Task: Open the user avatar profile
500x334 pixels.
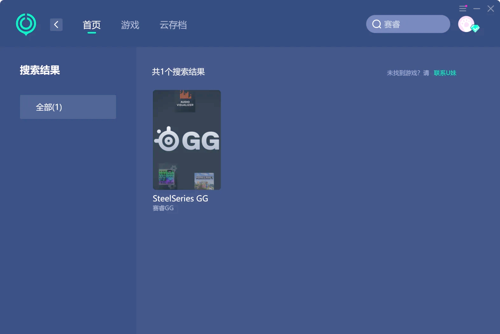Action: [x=466, y=24]
